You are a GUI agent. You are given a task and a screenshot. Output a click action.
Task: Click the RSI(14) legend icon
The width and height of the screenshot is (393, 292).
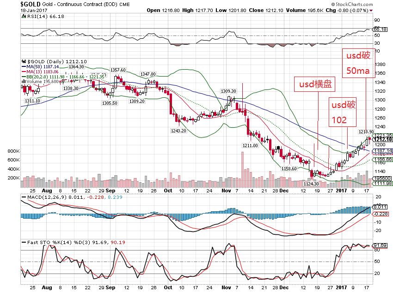(x=24, y=17)
